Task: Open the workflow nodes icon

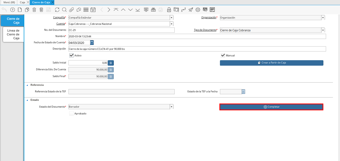Action: [183, 10]
